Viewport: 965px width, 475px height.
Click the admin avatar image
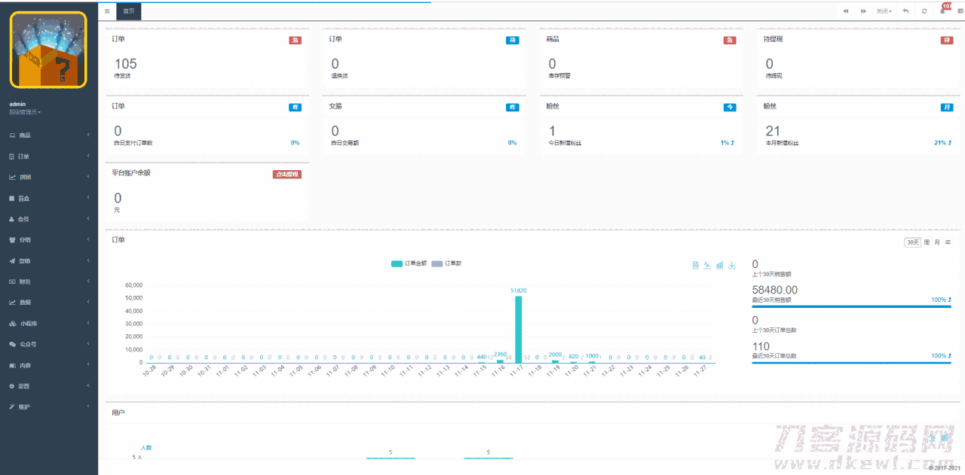click(x=48, y=50)
